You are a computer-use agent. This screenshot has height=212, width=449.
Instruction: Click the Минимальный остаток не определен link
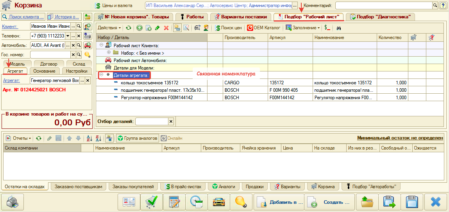(400, 138)
